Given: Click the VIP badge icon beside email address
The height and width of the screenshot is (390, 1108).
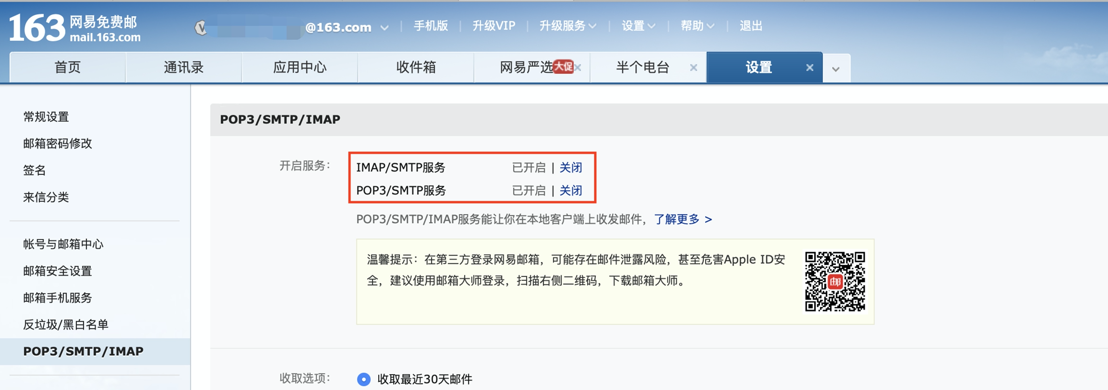Looking at the screenshot, I should coord(201,28).
